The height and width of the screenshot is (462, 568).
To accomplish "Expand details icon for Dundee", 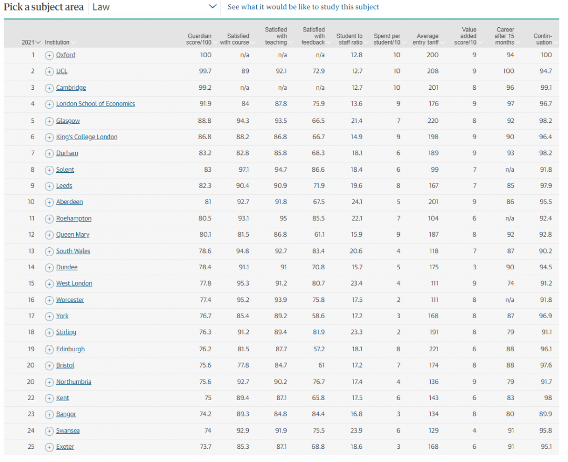I will (x=49, y=267).
